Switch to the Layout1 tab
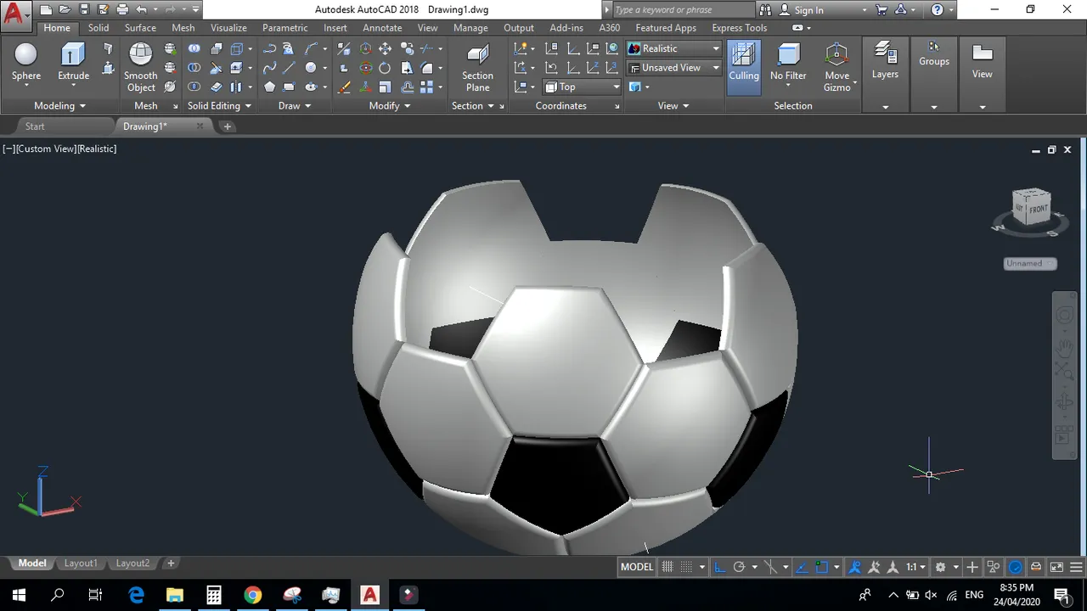The width and height of the screenshot is (1087, 611). click(x=81, y=563)
